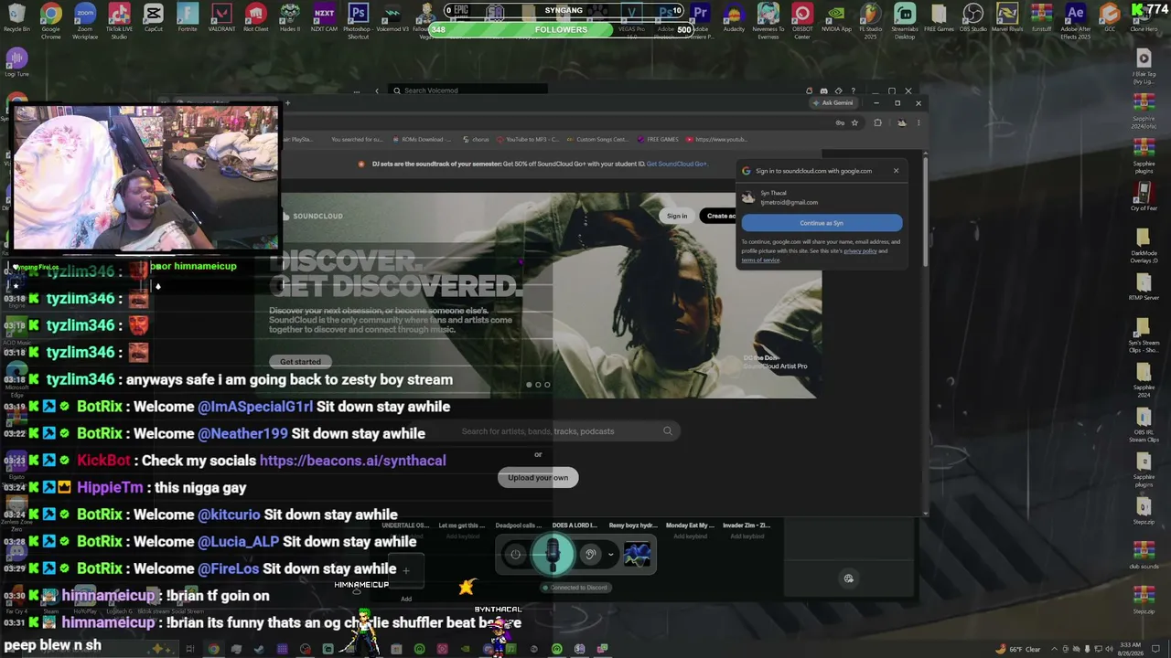
Task: Open the ROMs Download bookmark
Action: coord(422,140)
